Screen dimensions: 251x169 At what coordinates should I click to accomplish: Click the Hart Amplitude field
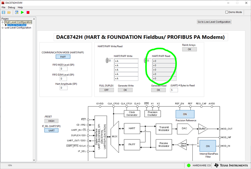click(63, 88)
